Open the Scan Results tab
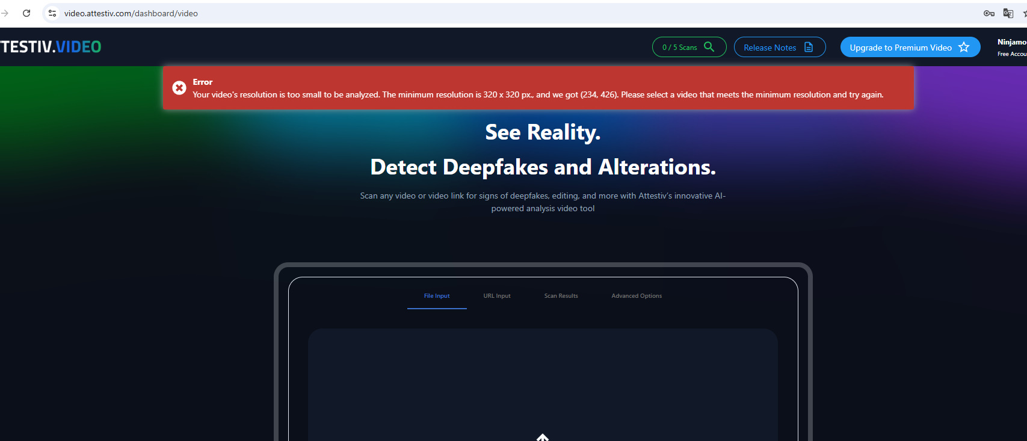Screen dimensions: 1027x441 [x=561, y=296]
